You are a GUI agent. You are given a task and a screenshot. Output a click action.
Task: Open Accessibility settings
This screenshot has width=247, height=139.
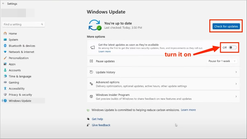(x=23, y=88)
